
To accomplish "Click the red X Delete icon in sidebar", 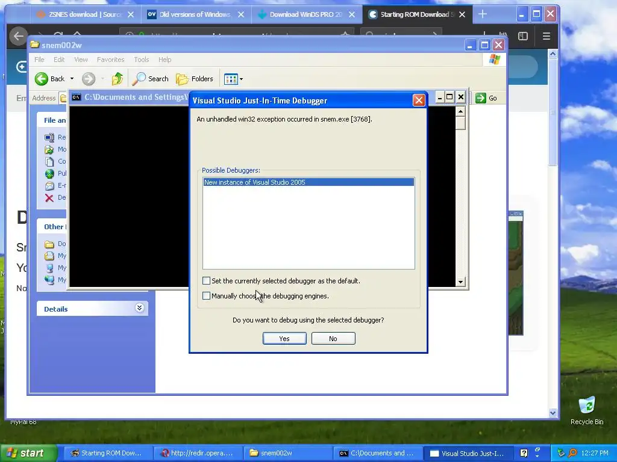I will pyautogui.click(x=49, y=197).
